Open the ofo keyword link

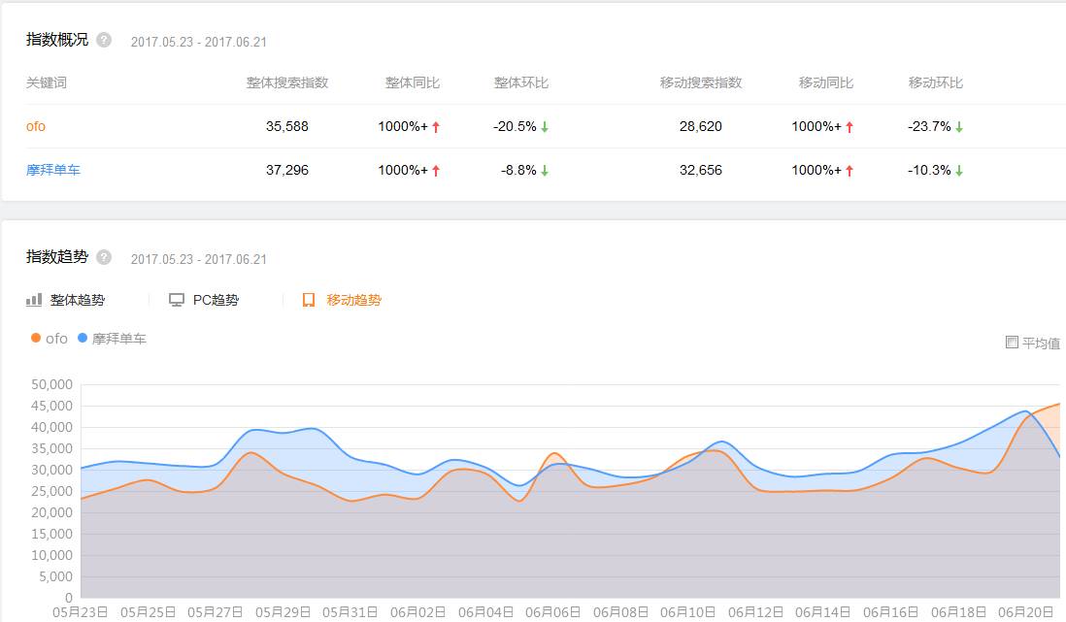click(x=36, y=126)
